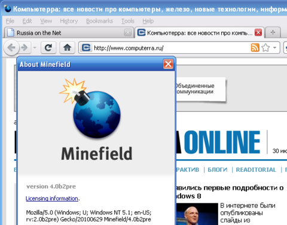Click the Computerra site icon in address bar
Image resolution: width=287 pixels, height=225 pixels.
point(86,48)
